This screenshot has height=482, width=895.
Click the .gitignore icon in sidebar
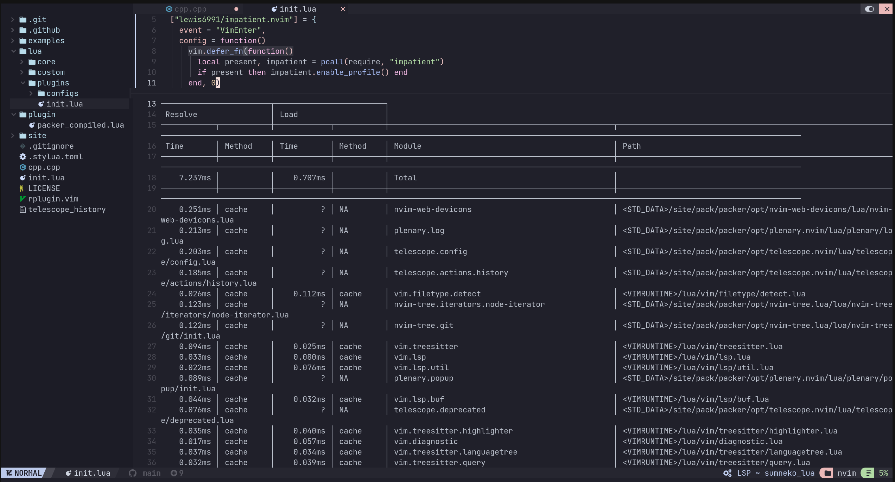pos(23,146)
